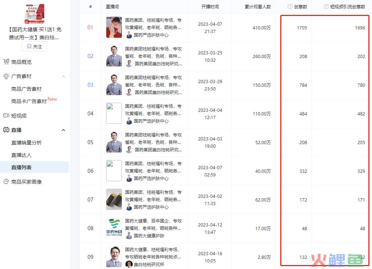Click the 开播时间 column header

[x=210, y=7]
